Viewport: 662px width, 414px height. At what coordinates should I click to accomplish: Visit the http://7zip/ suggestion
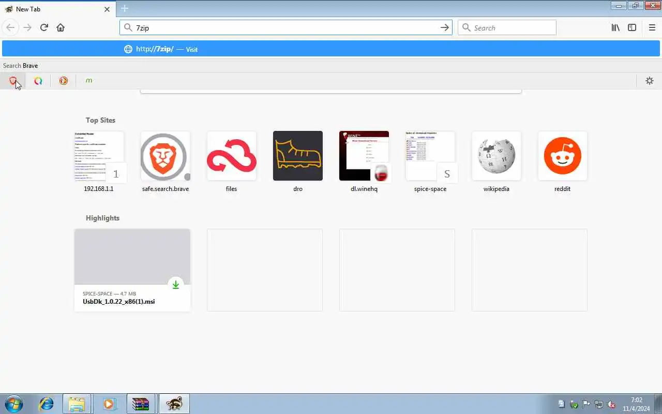click(331, 49)
